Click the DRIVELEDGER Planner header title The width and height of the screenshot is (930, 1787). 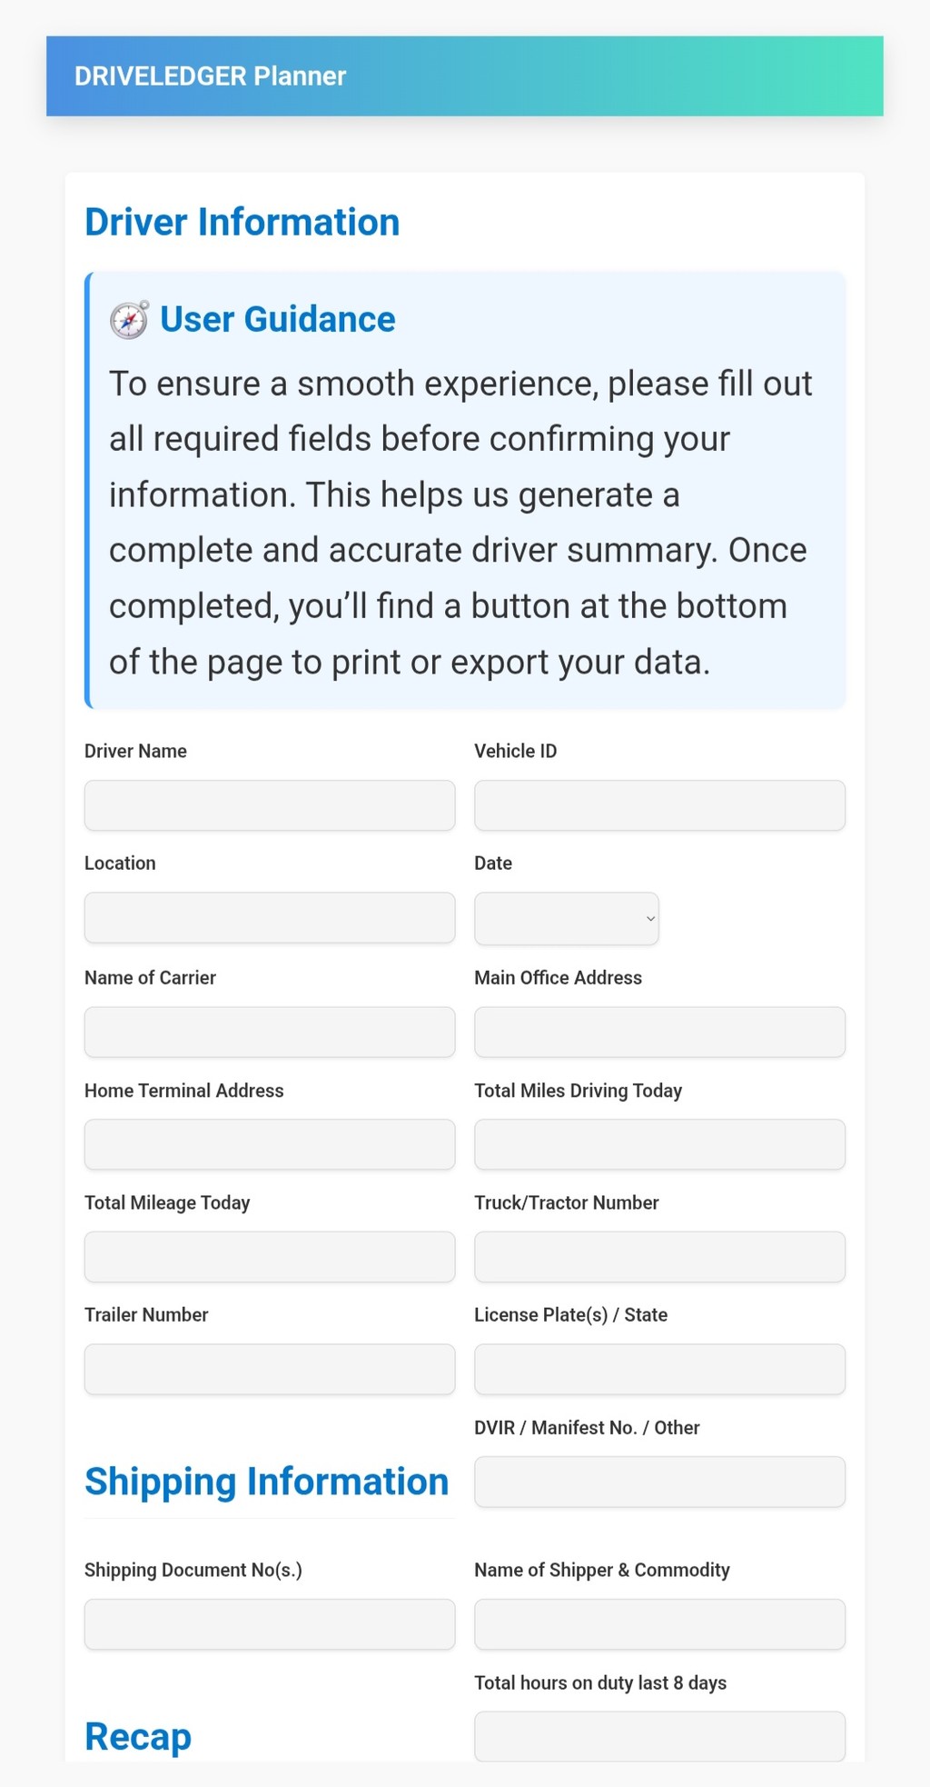pos(210,76)
